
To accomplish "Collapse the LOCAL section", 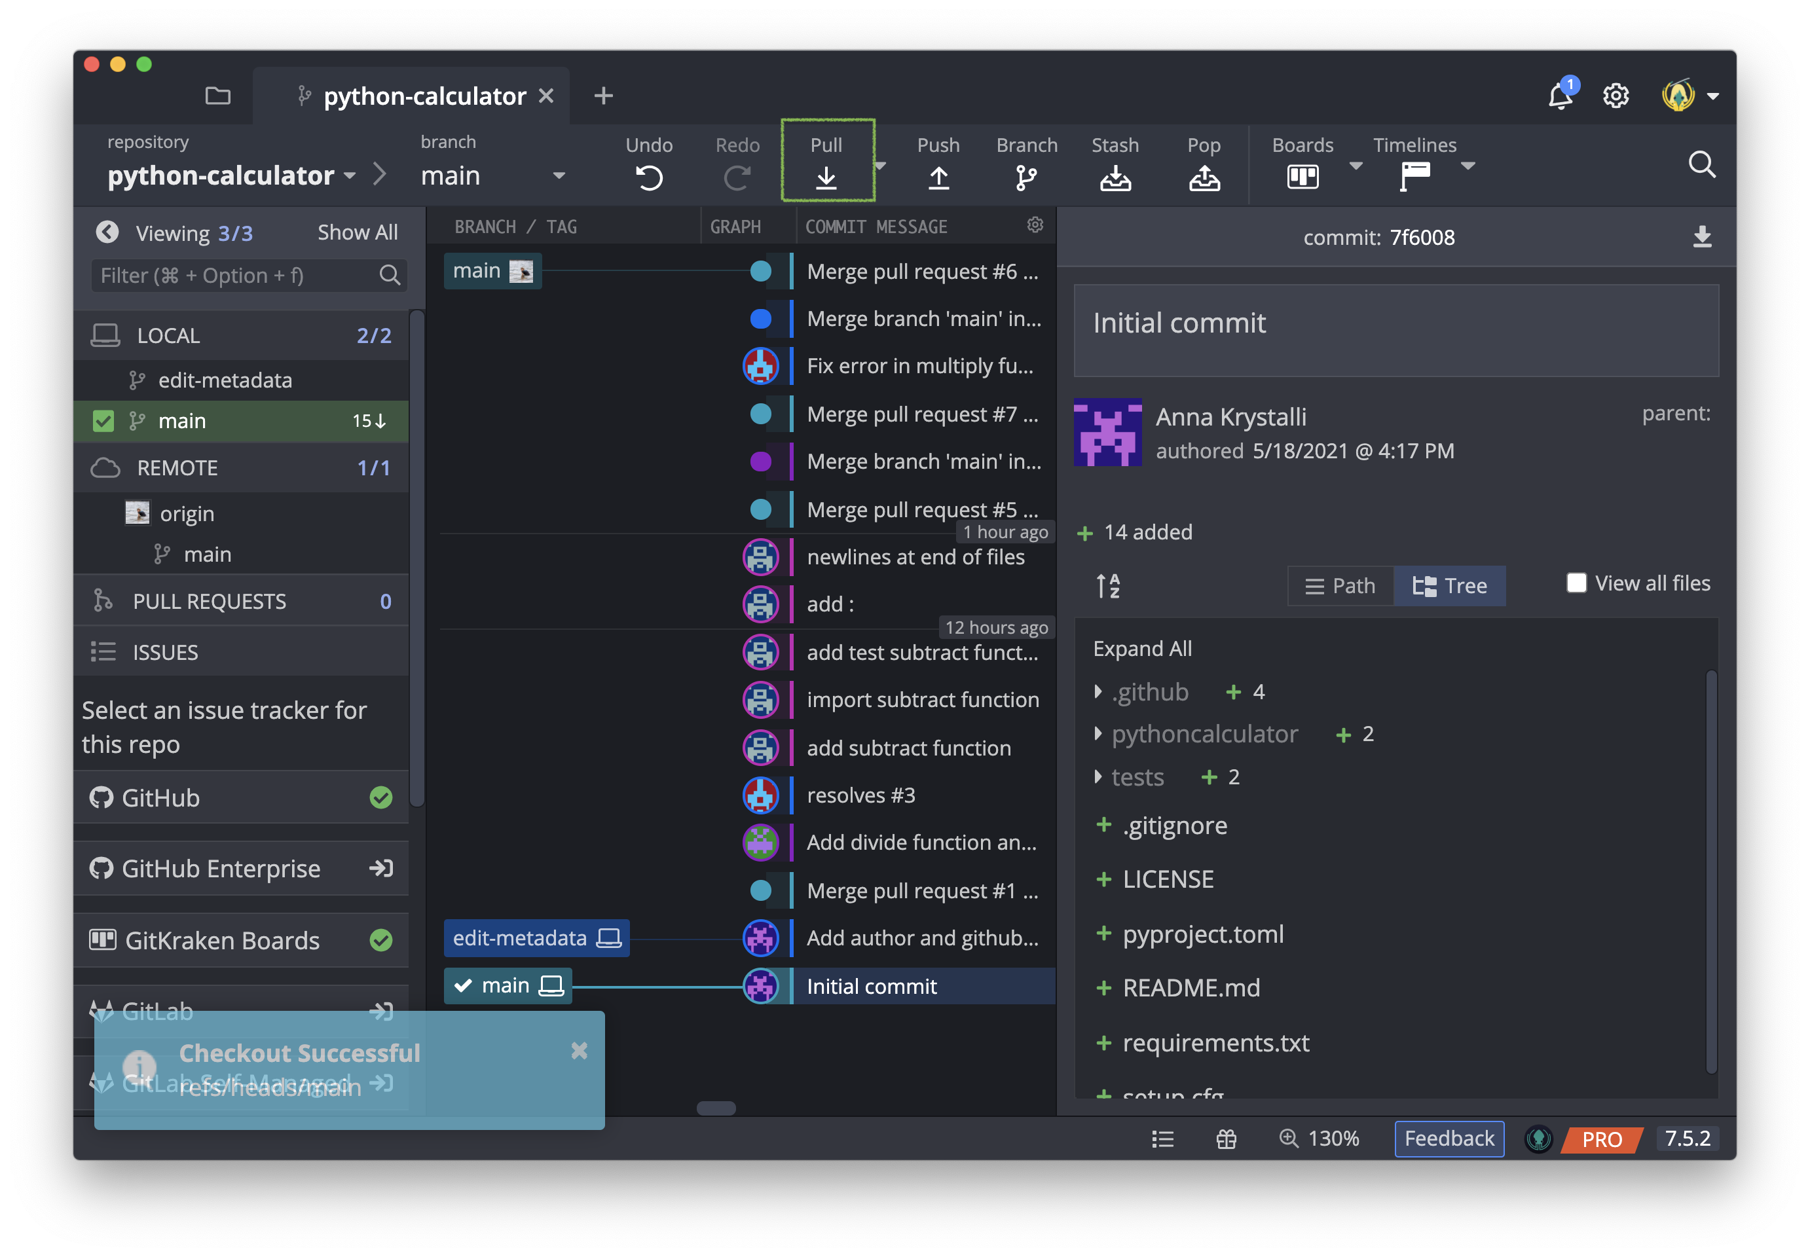I will coord(240,335).
